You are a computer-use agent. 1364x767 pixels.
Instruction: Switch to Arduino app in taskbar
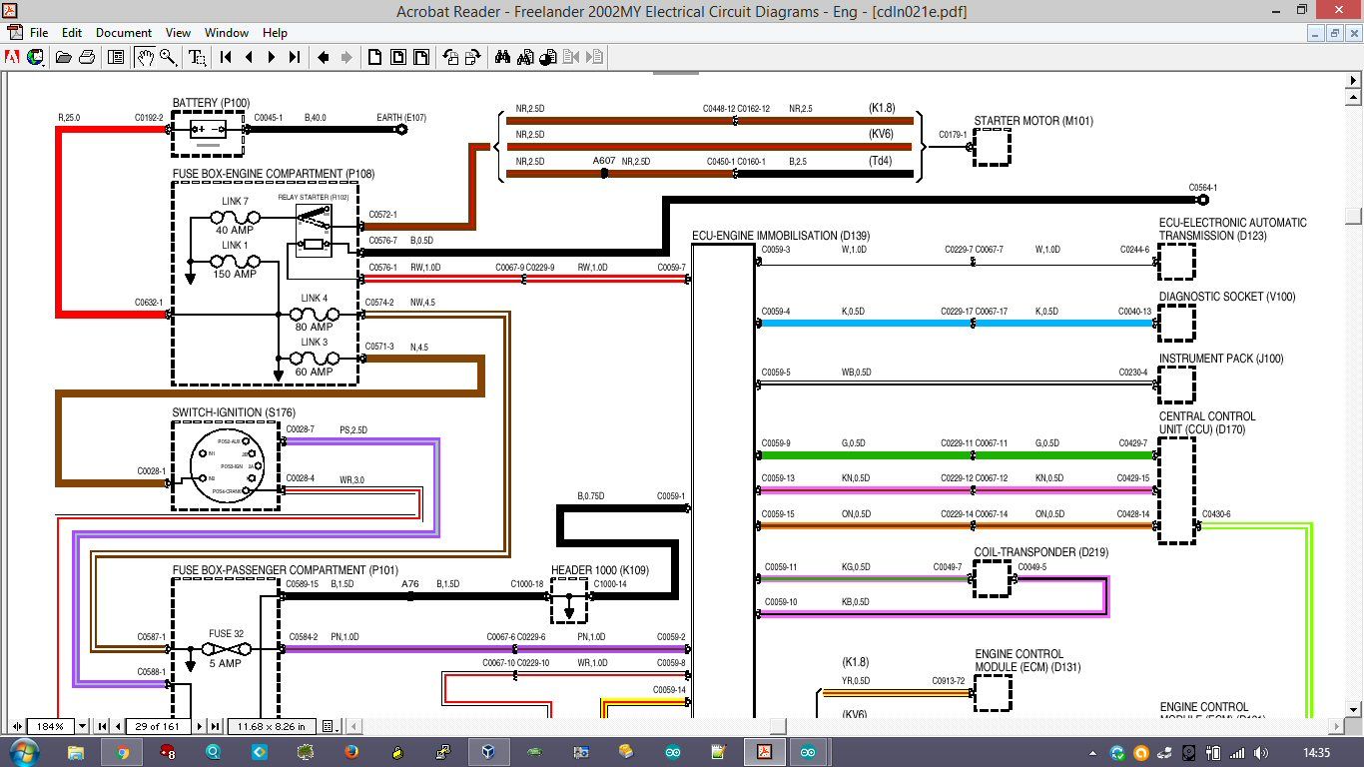(x=809, y=752)
